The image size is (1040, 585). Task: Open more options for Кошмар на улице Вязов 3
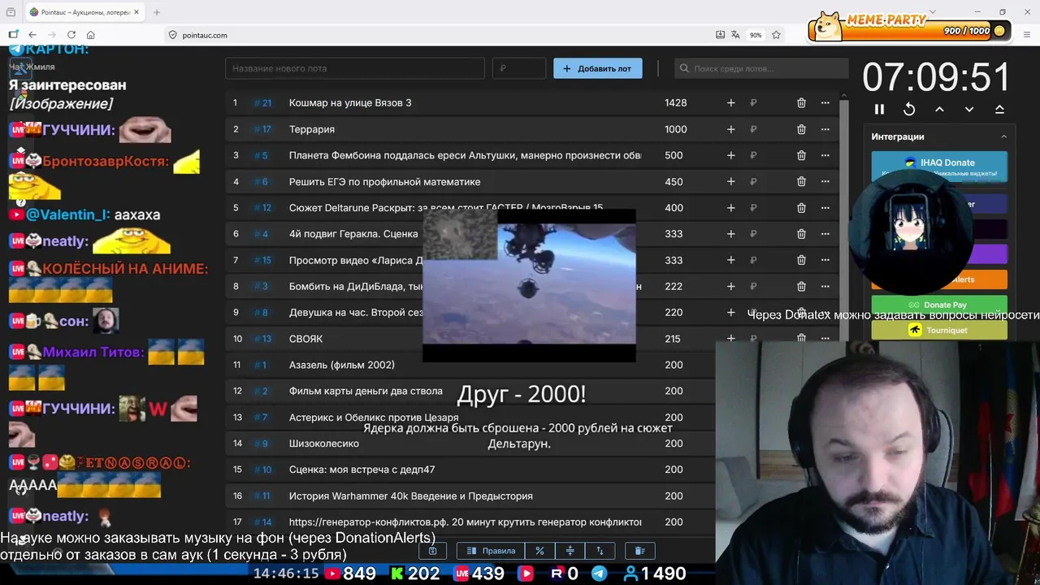[x=825, y=103]
